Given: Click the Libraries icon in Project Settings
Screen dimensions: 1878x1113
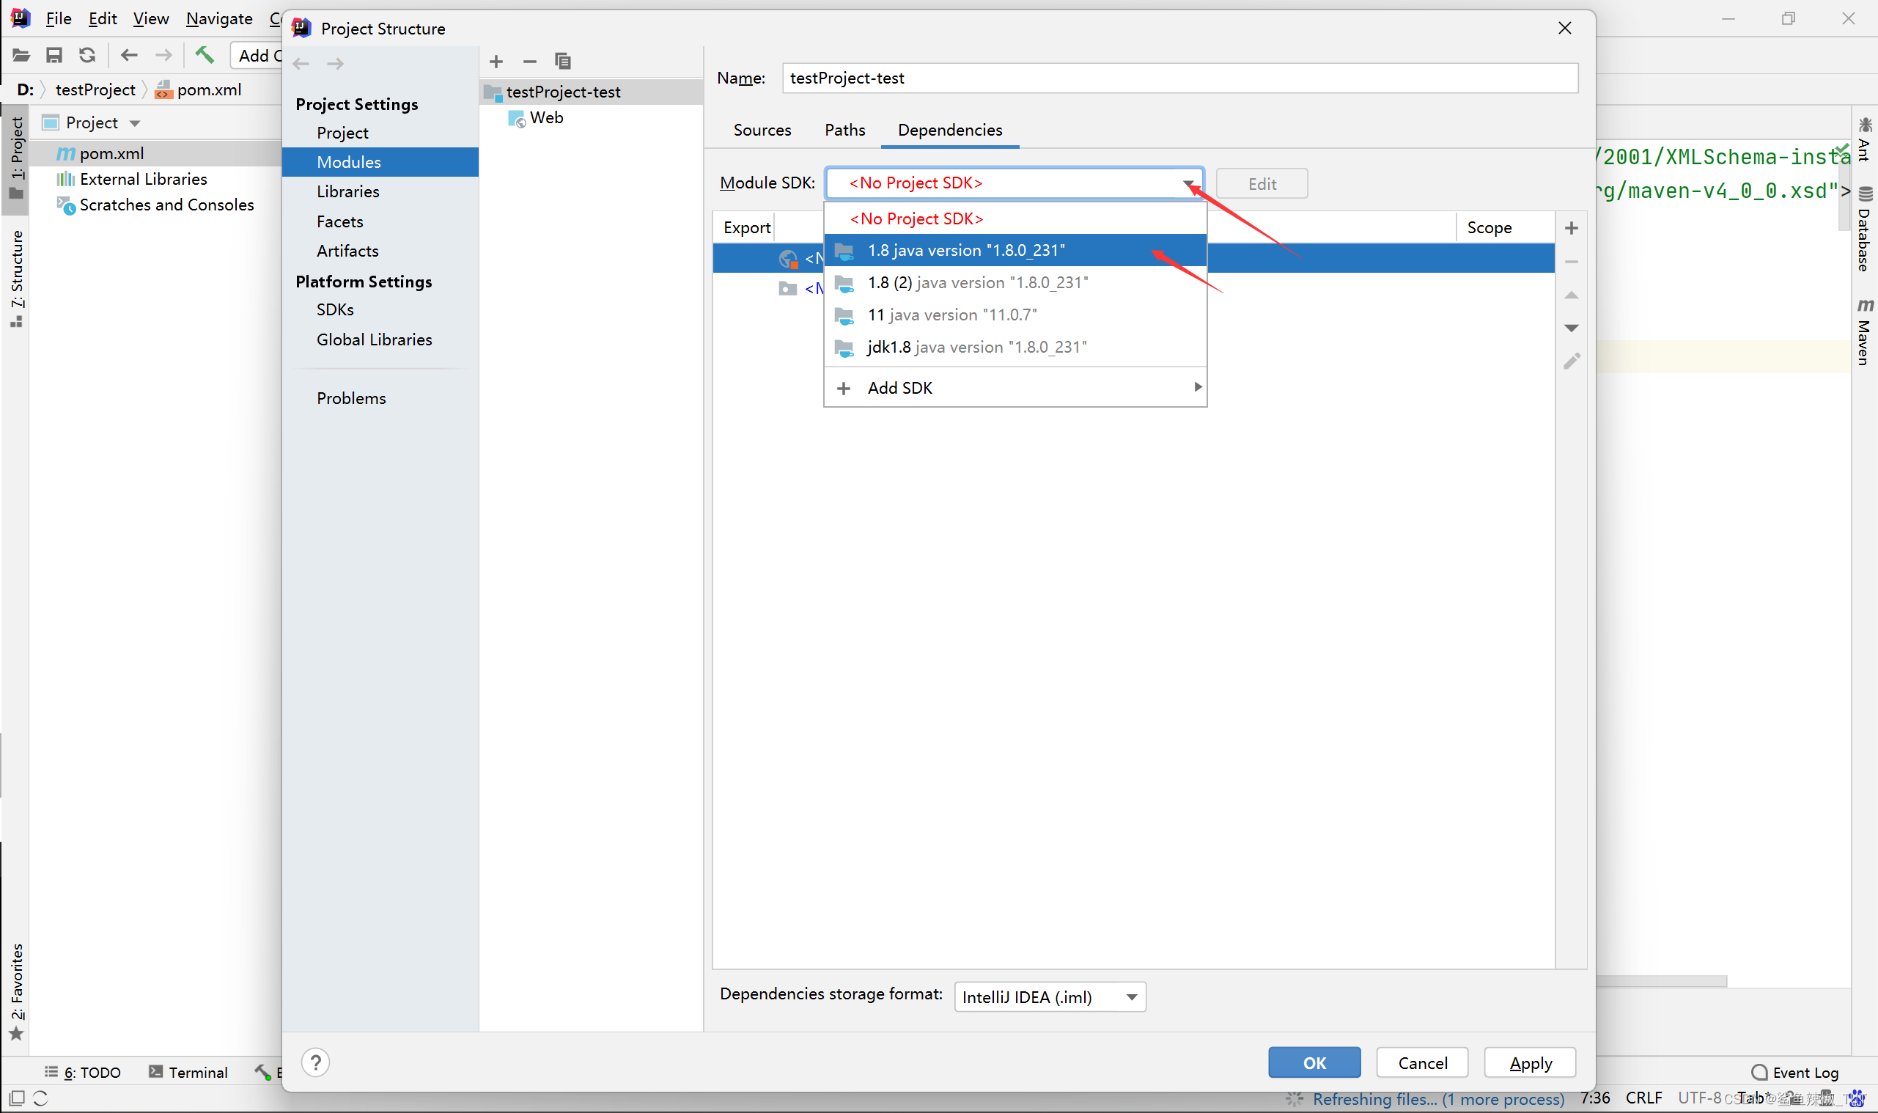Looking at the screenshot, I should pyautogui.click(x=347, y=191).
